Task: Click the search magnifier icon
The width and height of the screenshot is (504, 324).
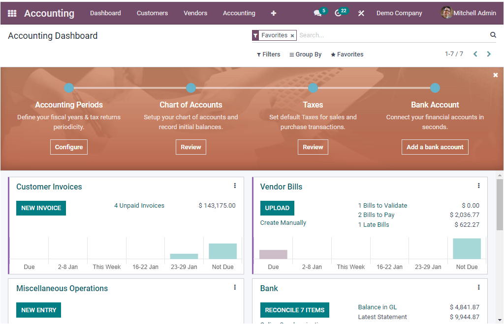Action: 493,35
